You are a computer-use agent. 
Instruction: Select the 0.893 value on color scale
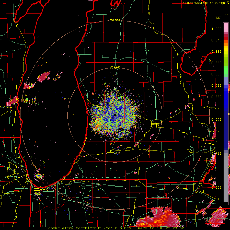point(216,51)
